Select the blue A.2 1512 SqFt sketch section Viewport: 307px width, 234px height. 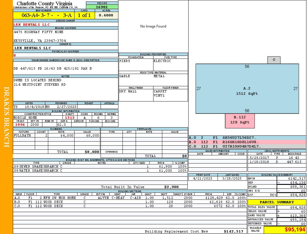[247, 91]
